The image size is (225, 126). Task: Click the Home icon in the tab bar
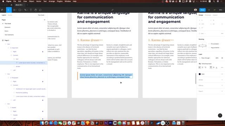coord(12,5)
